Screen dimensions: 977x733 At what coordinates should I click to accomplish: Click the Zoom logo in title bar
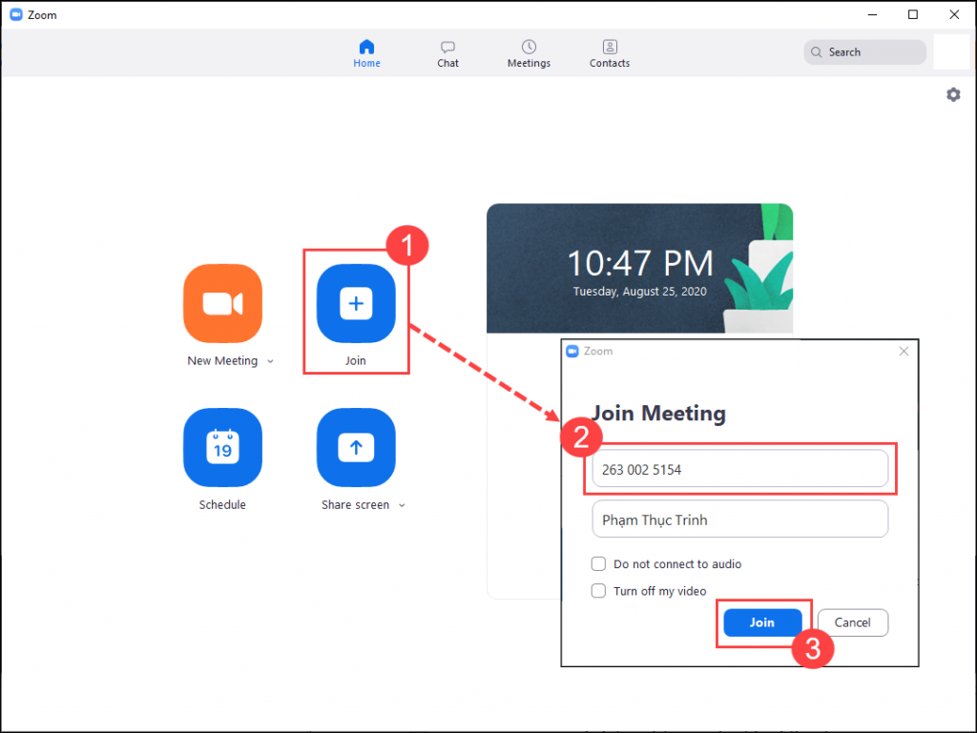(x=16, y=14)
